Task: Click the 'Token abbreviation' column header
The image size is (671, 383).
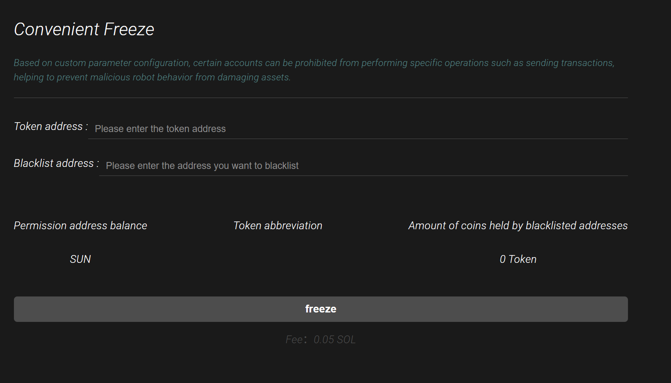Action: pyautogui.click(x=277, y=225)
